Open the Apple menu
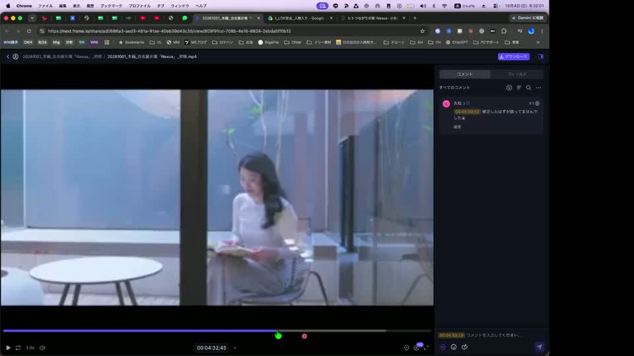Image resolution: width=634 pixels, height=356 pixels. pos(8,6)
